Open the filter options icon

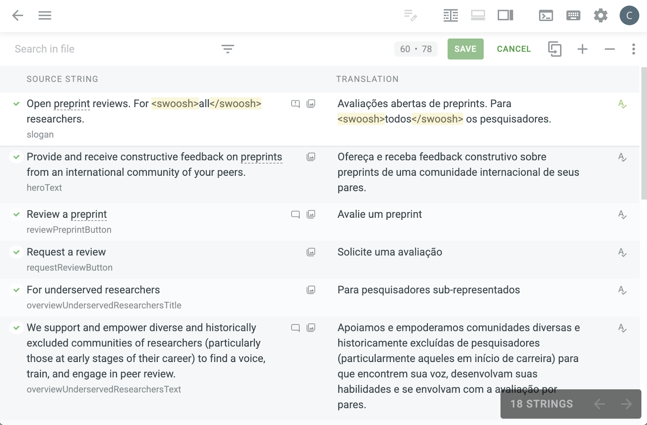228,49
